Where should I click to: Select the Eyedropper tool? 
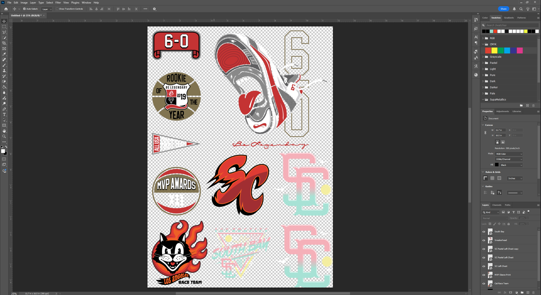(x=4, y=54)
